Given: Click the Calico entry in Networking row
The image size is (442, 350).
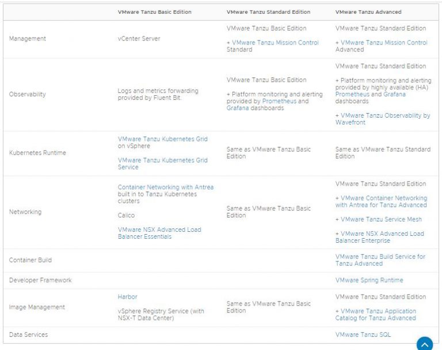Looking at the screenshot, I should [126, 215].
